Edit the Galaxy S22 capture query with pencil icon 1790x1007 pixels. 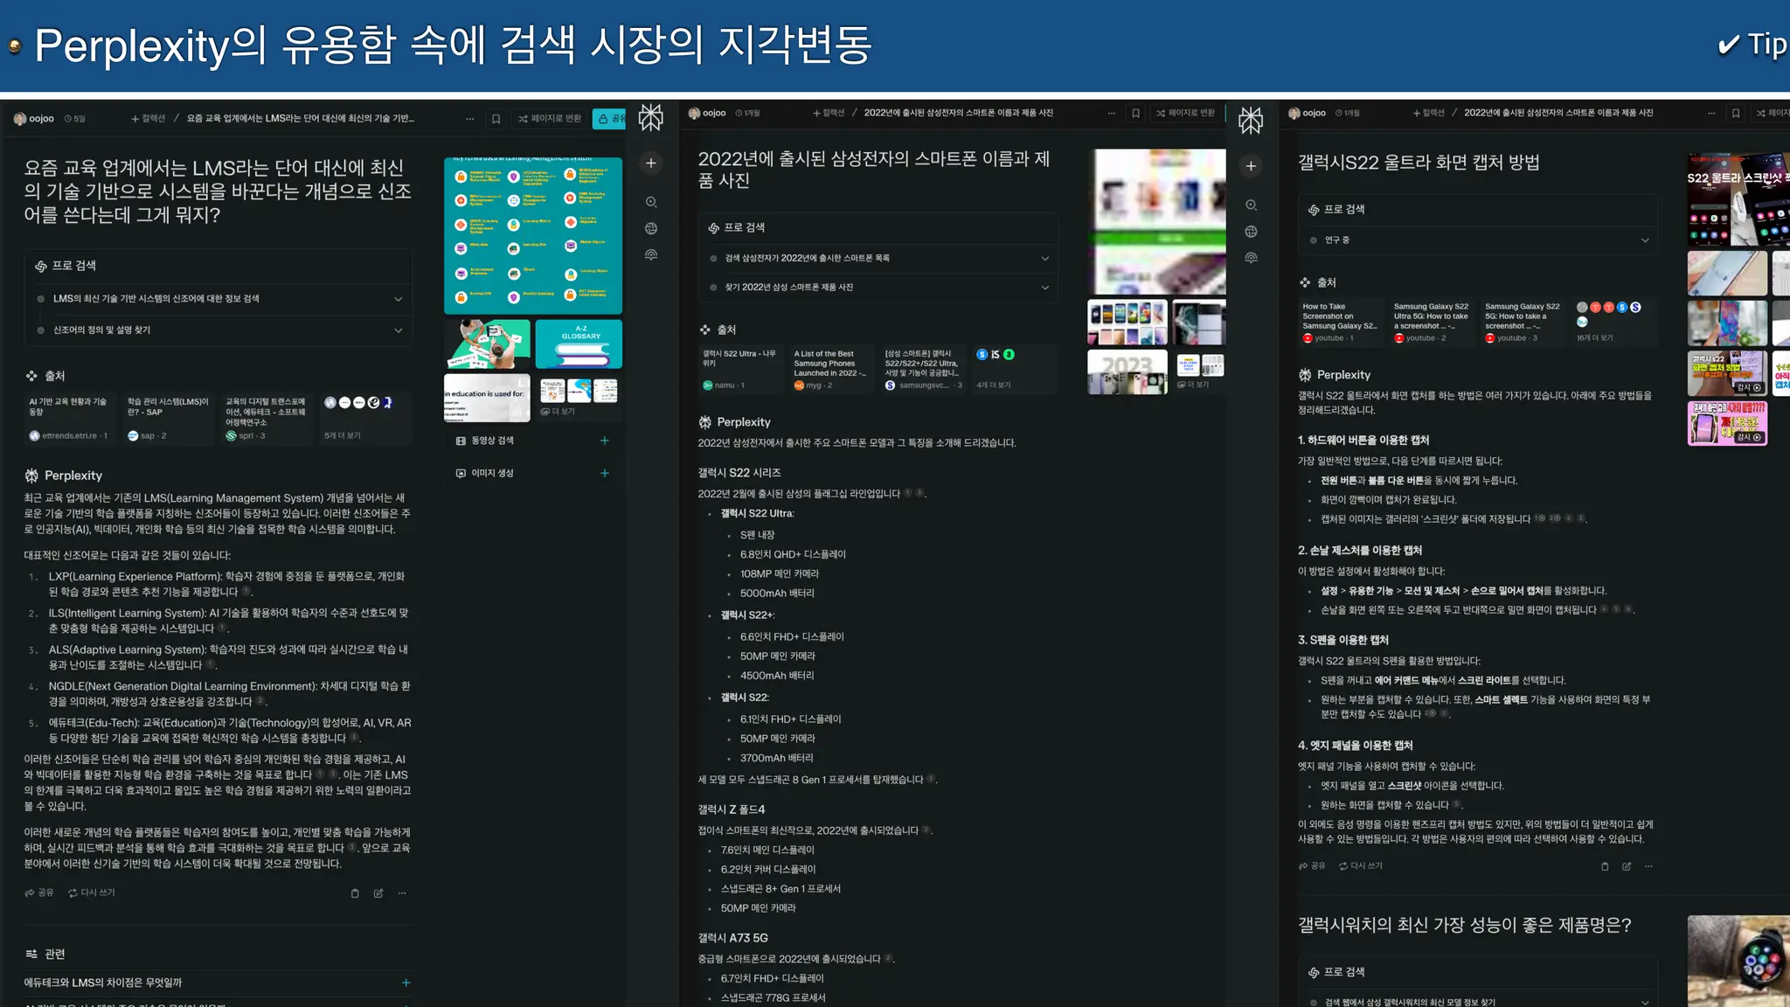[x=1627, y=866]
